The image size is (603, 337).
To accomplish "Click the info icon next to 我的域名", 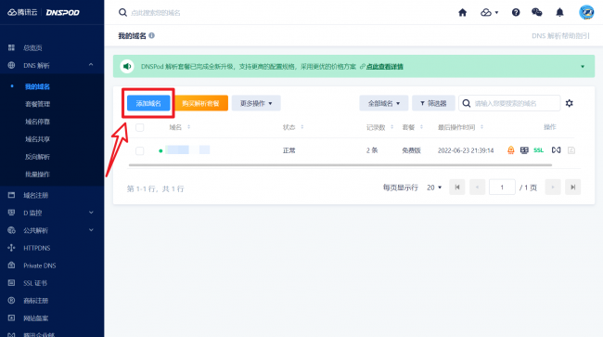I will 152,35.
